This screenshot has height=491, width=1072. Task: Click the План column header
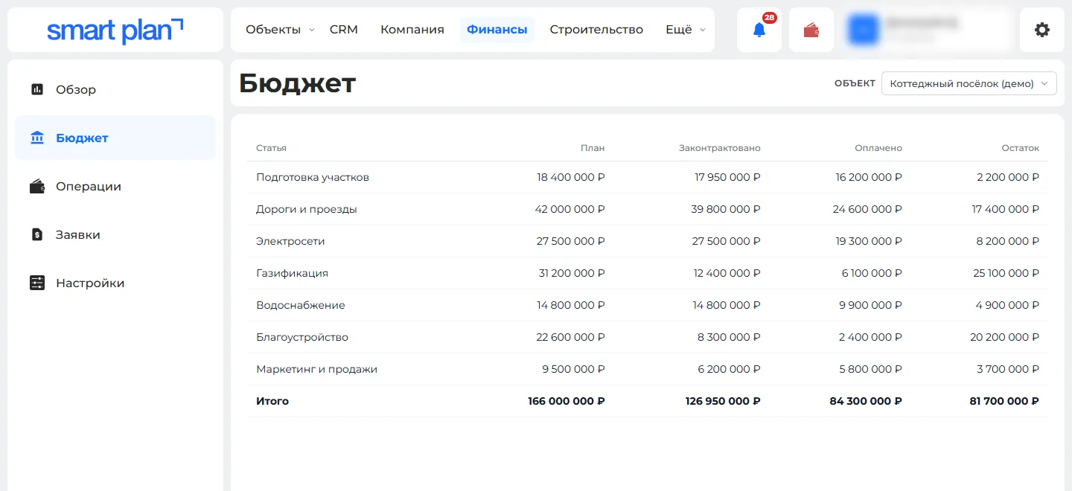coord(593,148)
